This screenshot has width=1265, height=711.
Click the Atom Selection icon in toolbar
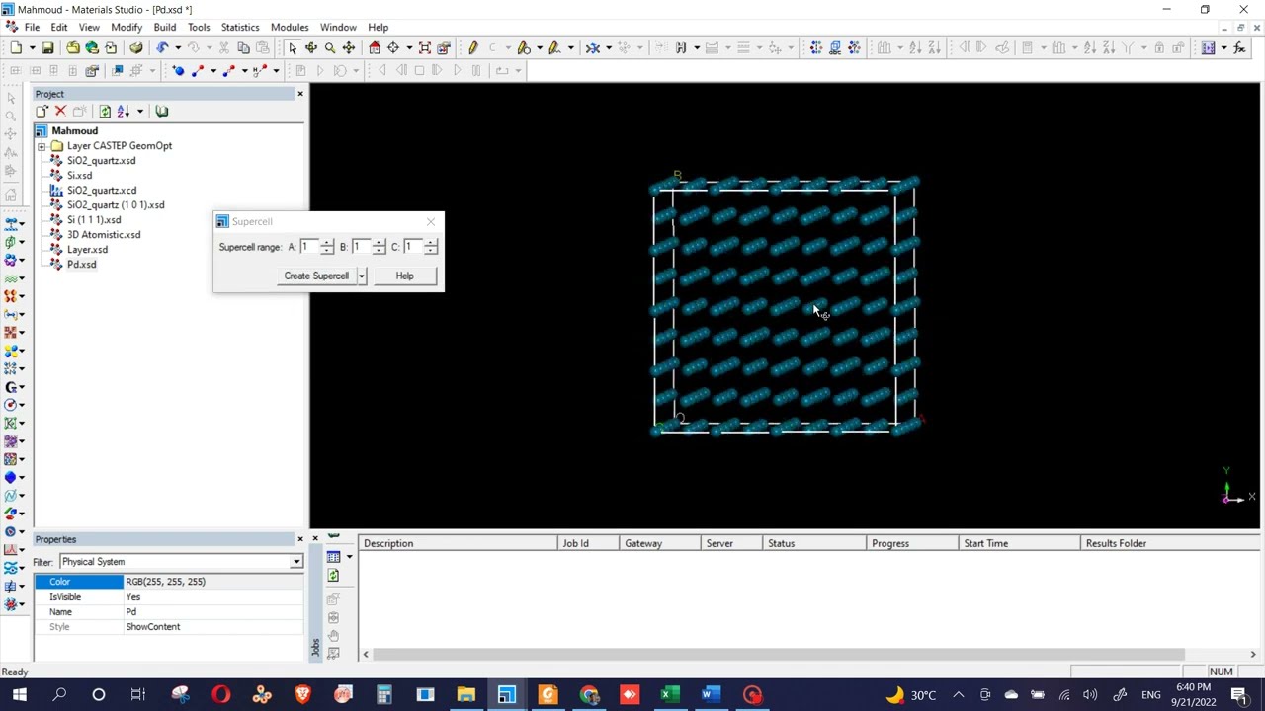coord(816,47)
